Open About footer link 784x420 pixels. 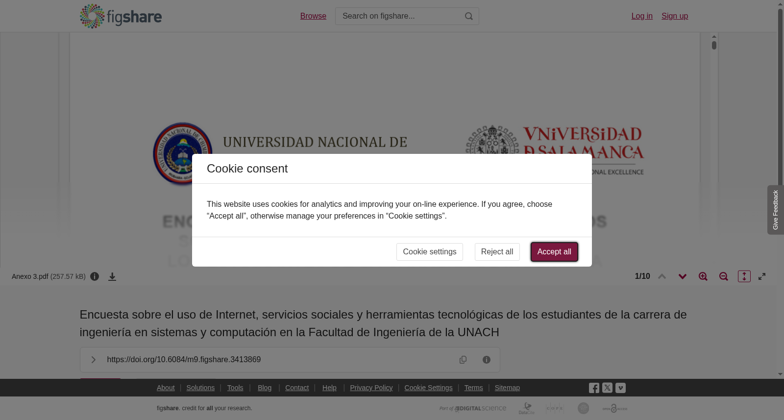coord(166,388)
